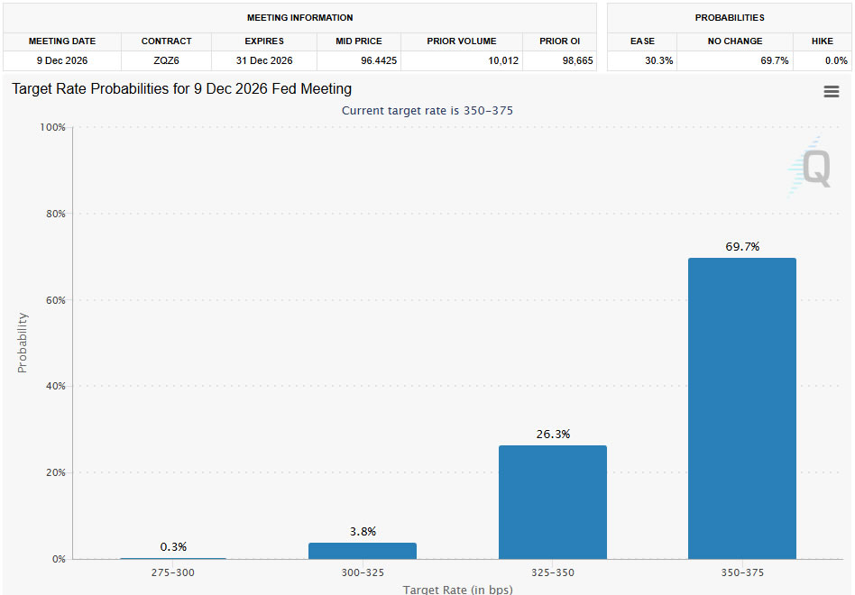Click the 350-375 x-axis label

(742, 572)
